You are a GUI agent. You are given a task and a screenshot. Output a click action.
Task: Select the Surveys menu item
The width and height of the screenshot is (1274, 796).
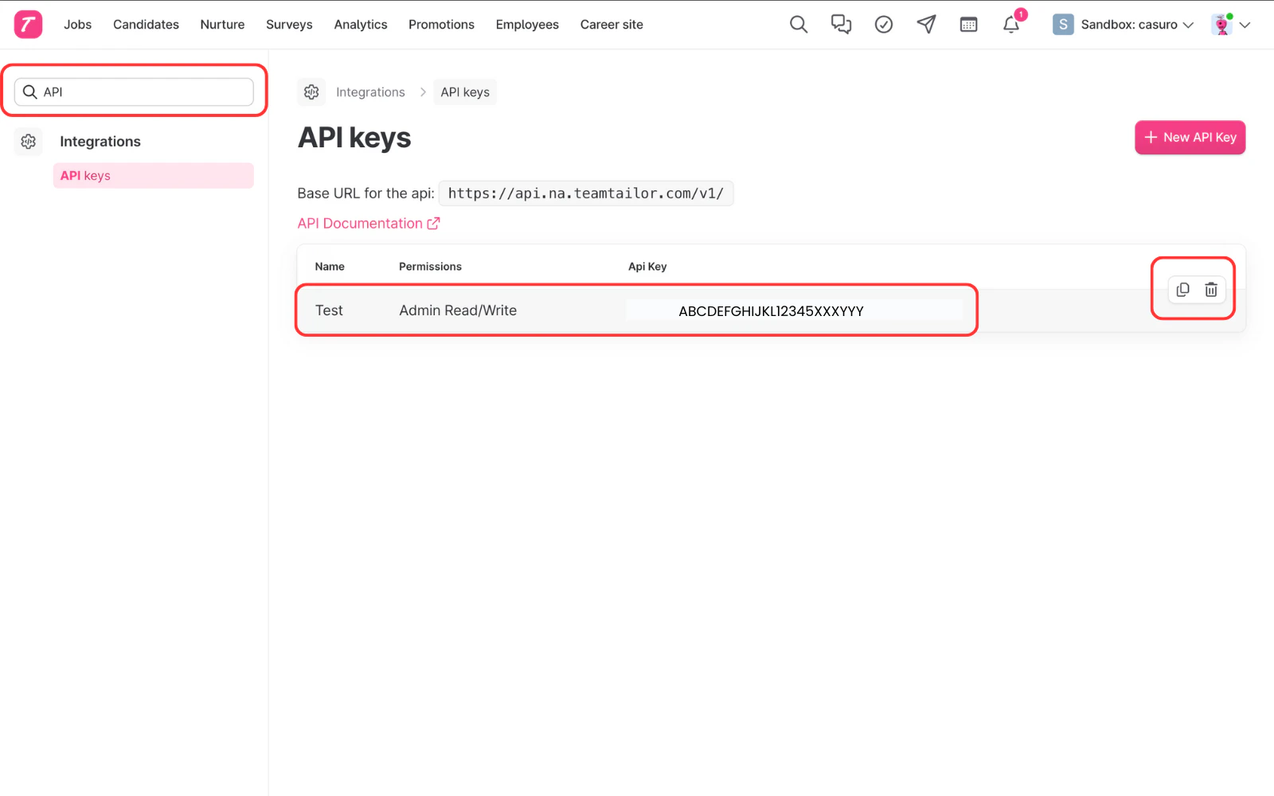click(x=289, y=25)
